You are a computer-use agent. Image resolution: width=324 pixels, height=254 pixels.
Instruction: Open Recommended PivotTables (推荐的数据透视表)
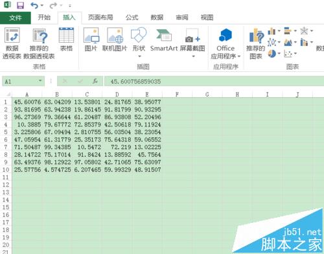coord(40,43)
